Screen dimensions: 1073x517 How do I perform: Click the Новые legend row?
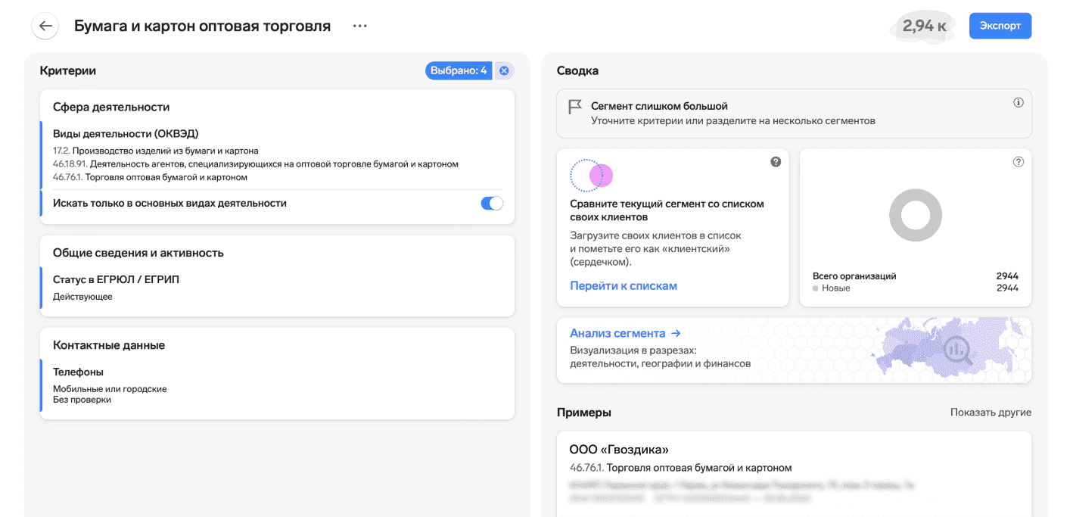pyautogui.click(x=916, y=288)
